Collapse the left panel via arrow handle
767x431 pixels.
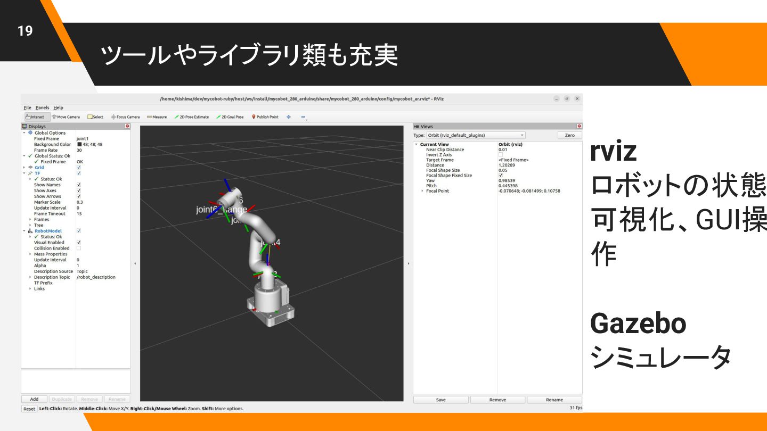135,263
